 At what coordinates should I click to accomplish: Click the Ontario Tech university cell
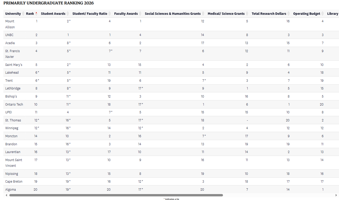(x=14, y=104)
